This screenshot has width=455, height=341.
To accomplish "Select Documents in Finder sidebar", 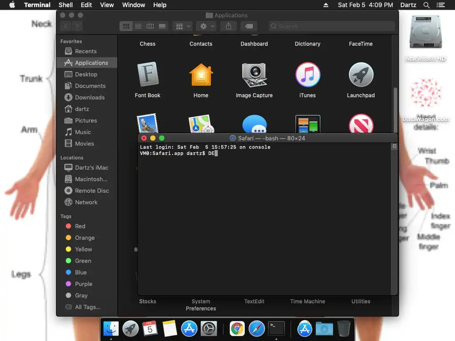I will [x=87, y=86].
